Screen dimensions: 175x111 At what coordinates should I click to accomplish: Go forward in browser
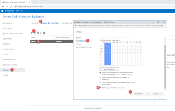(7, 7)
